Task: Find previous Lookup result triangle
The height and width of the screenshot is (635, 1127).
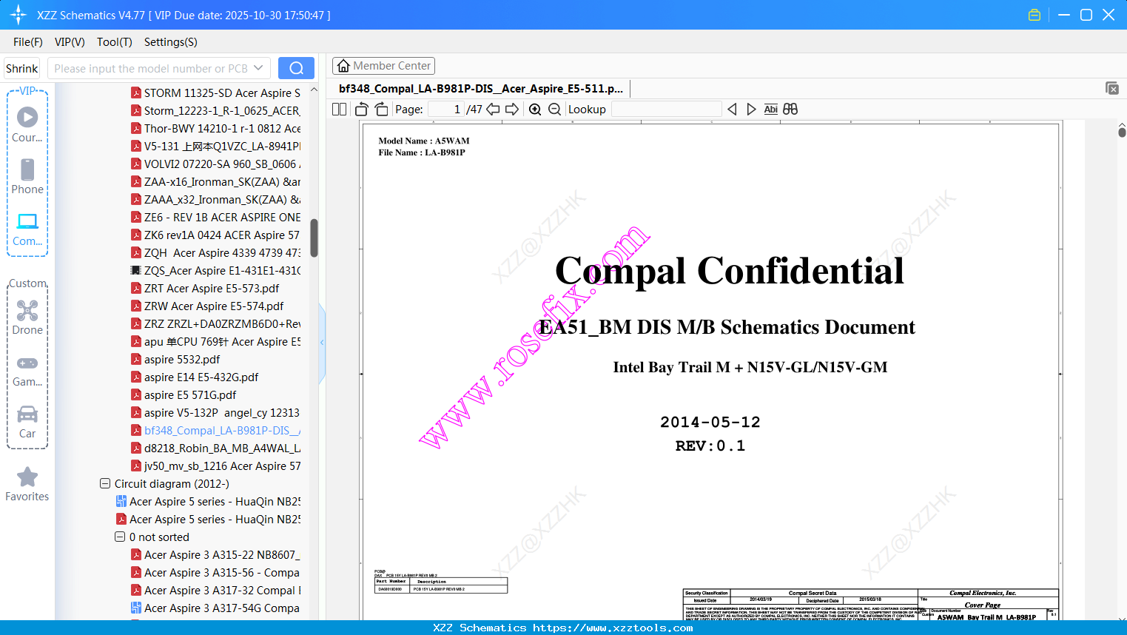Action: pyautogui.click(x=732, y=110)
